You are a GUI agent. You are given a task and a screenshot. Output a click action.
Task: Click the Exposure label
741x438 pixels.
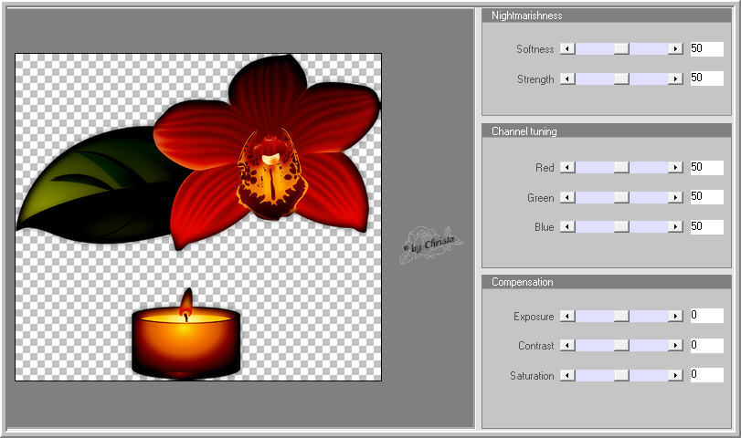click(534, 317)
